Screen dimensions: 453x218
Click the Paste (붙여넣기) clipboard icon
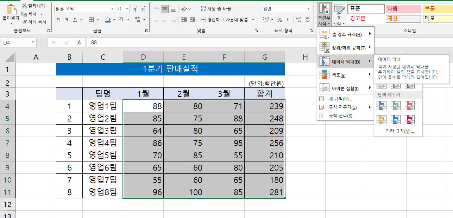point(11,9)
